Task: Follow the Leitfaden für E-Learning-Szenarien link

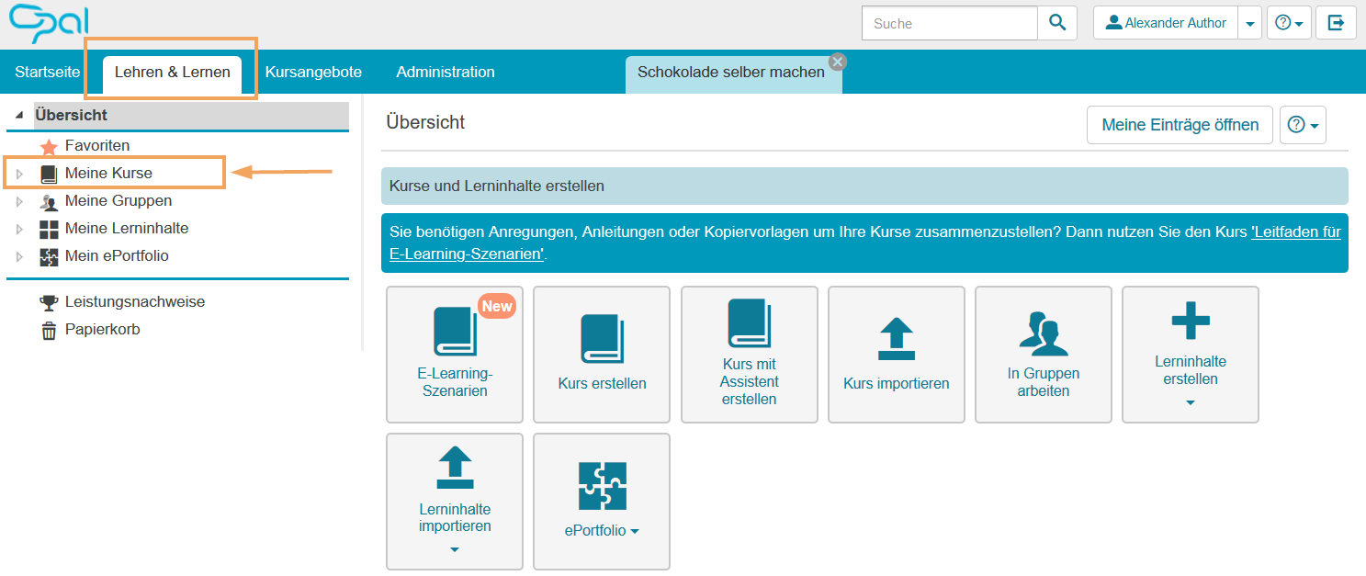Action: (x=1295, y=232)
